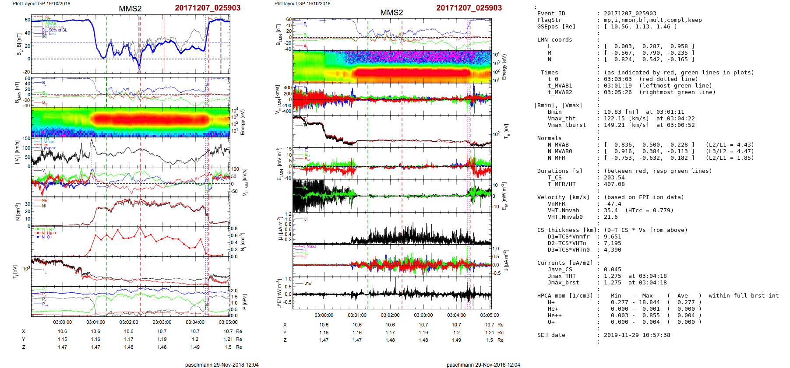Select the 'Normals' heading
This screenshot has height=368, width=790.
(x=549, y=138)
